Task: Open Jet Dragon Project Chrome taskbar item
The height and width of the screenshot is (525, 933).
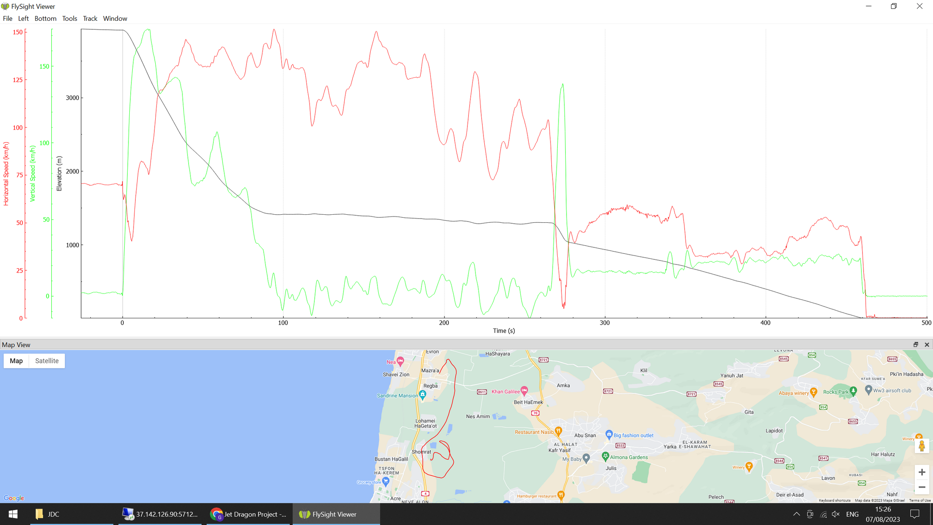Action: pos(249,514)
